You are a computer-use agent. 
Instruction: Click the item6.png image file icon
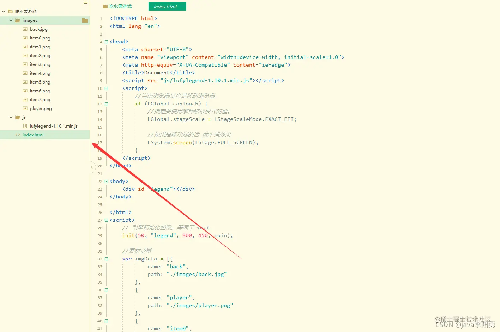(x=25, y=91)
